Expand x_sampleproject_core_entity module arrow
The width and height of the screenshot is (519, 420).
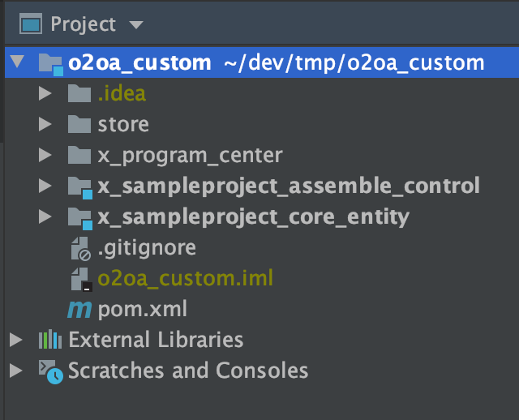click(45, 216)
